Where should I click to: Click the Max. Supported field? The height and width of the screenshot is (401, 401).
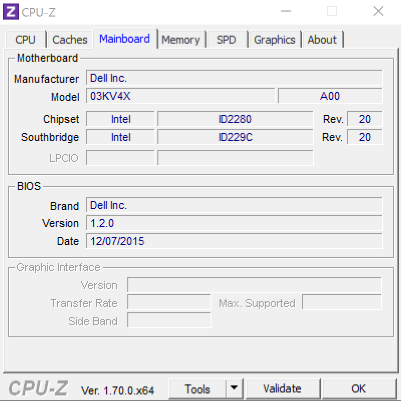342,302
